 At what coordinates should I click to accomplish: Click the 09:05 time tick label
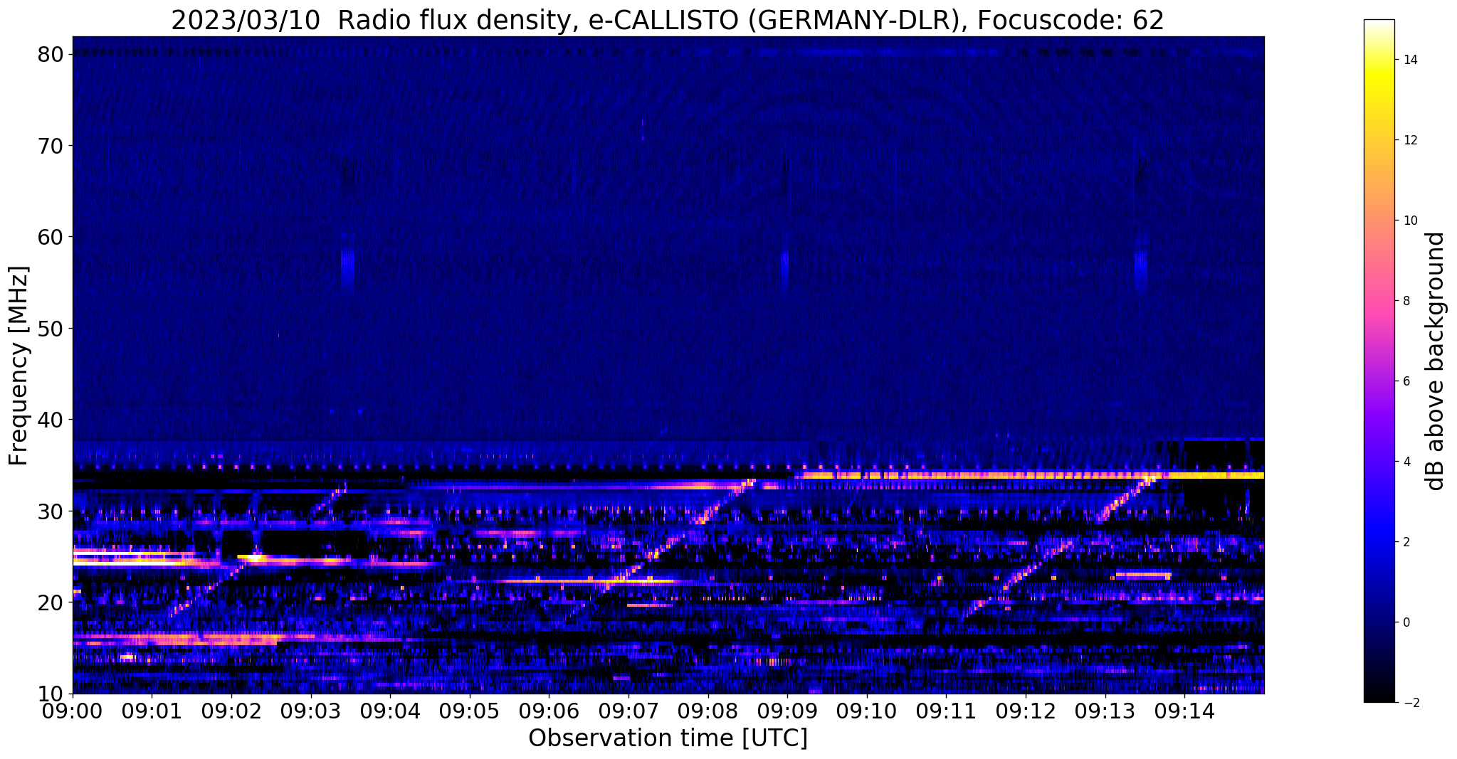(470, 711)
